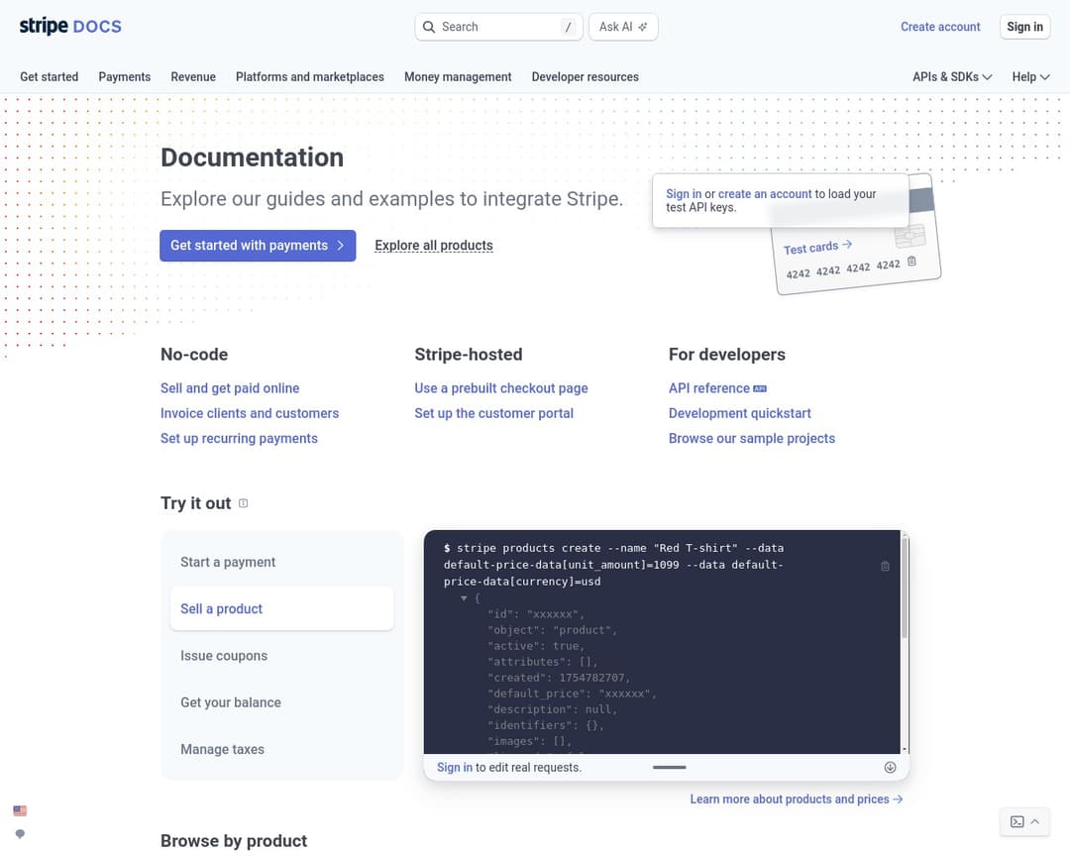
Task: Click the search magnifier icon
Action: click(429, 27)
